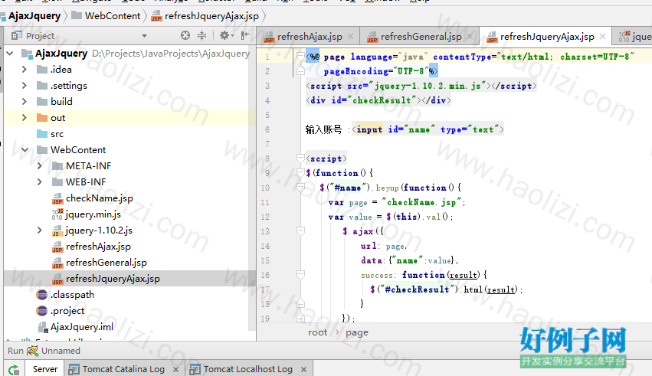Fold the $(function() block at line 9
Screen dimensions: 652x376
click(300, 173)
